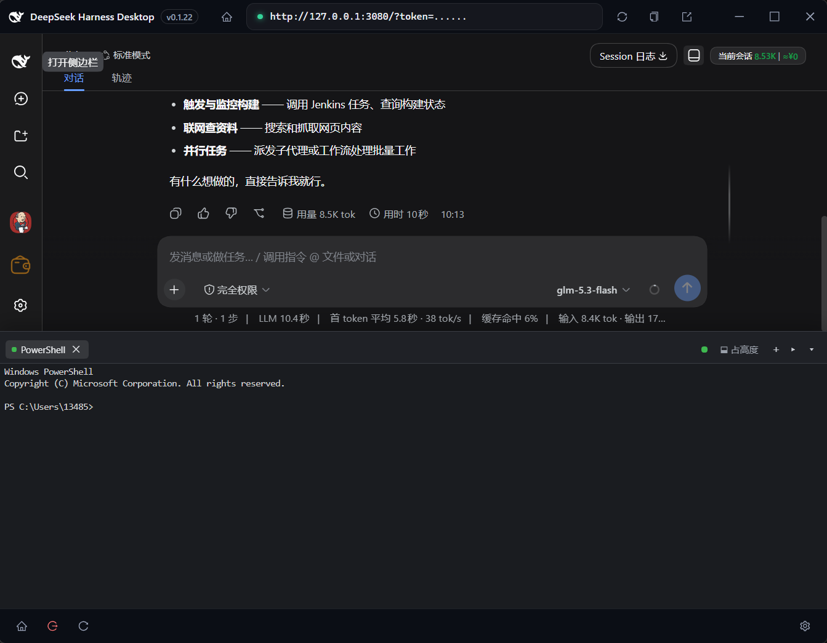The height and width of the screenshot is (643, 827).
Task: Download the Session 日志
Action: pos(634,56)
